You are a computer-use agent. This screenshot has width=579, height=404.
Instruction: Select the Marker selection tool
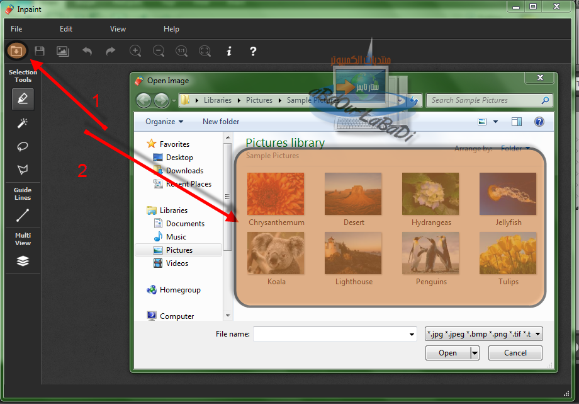pos(23,99)
